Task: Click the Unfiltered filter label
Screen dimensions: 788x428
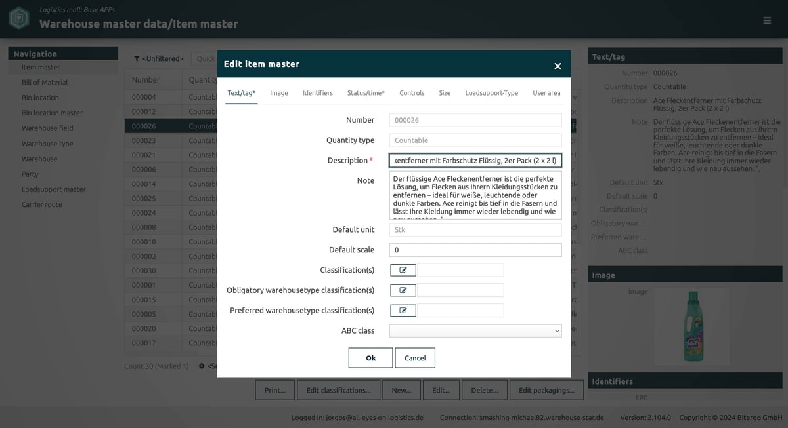Action: click(163, 59)
